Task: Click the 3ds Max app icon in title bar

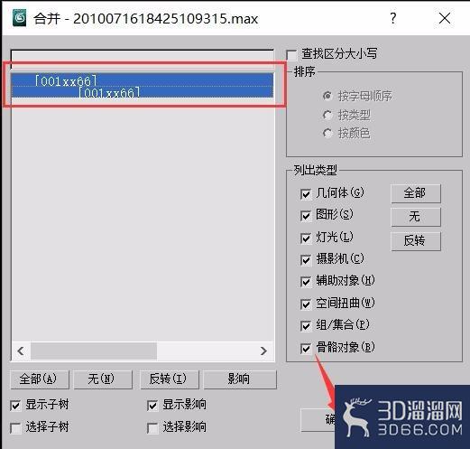Action: (x=19, y=18)
